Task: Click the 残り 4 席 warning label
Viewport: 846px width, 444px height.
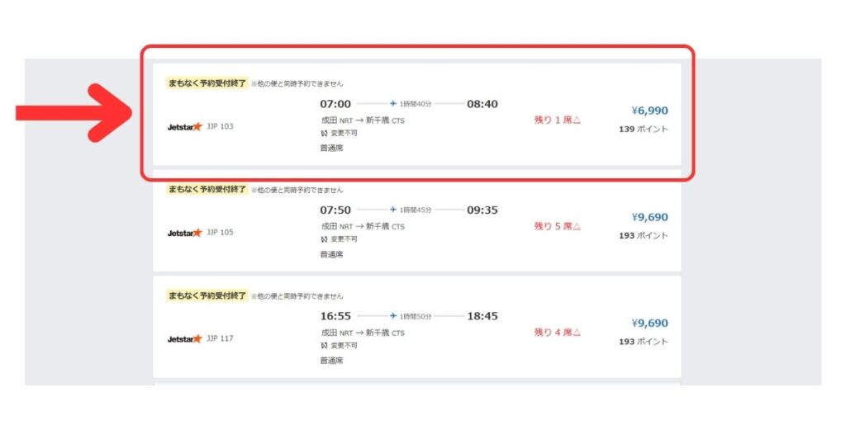Action: point(558,332)
